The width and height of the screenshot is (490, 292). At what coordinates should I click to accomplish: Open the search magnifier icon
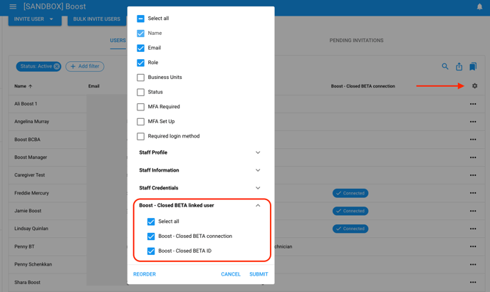click(445, 66)
